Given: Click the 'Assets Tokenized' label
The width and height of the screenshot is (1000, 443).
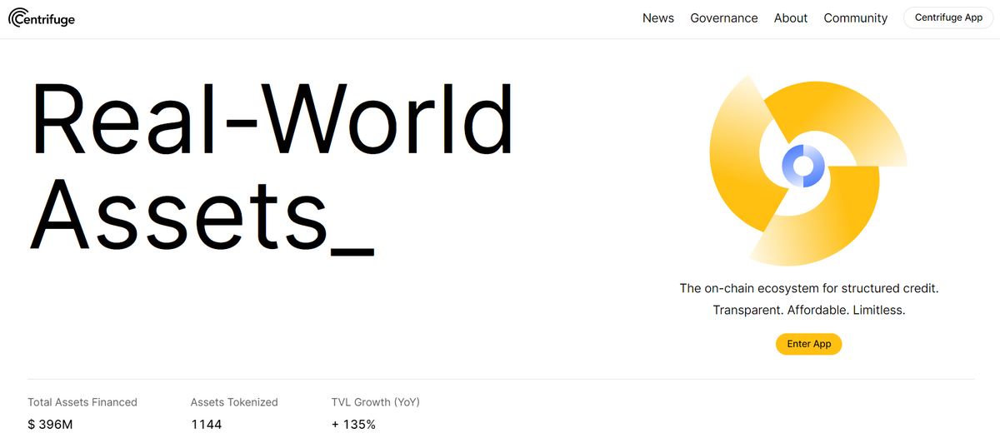Looking at the screenshot, I should click(234, 402).
